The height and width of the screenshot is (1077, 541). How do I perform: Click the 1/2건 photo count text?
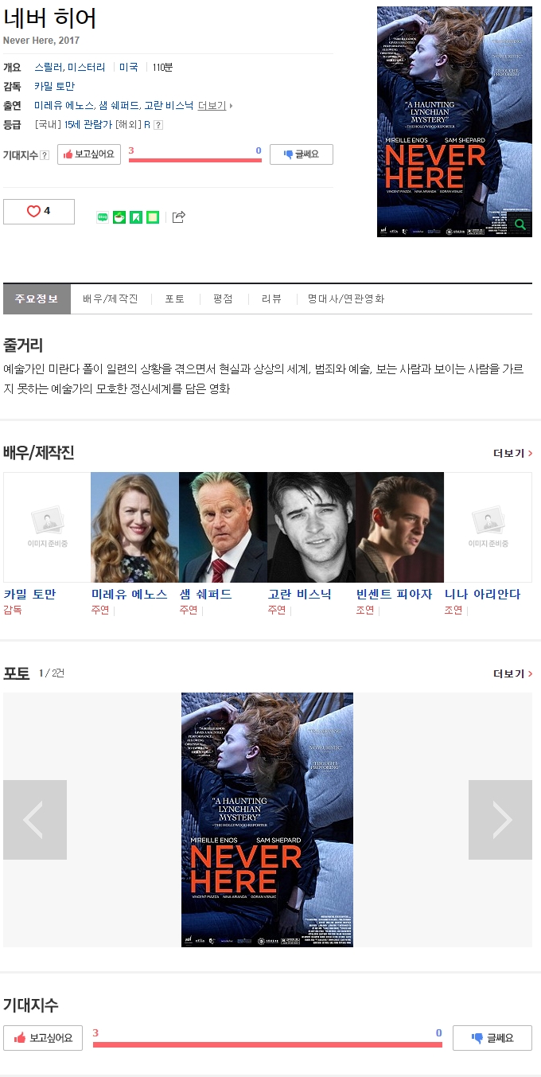(52, 673)
